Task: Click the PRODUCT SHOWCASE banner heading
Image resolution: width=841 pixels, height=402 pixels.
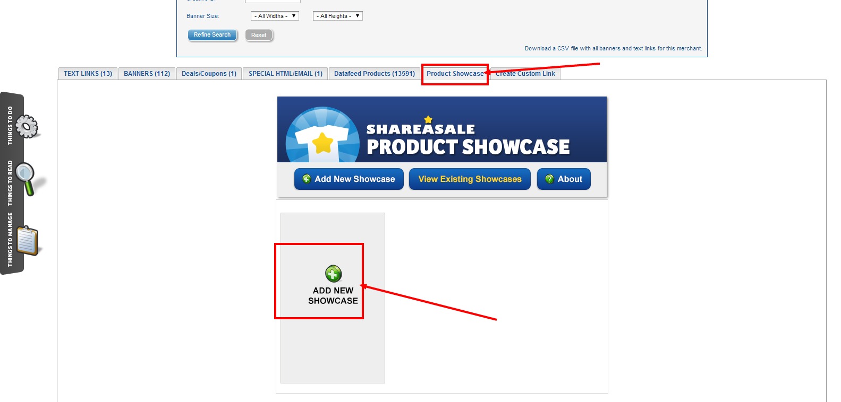Action: (x=468, y=147)
